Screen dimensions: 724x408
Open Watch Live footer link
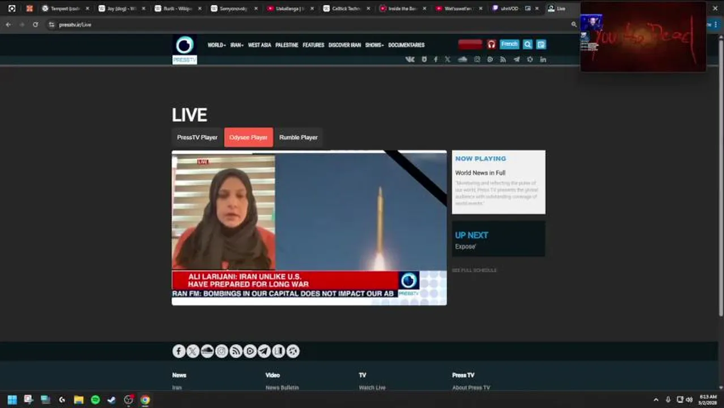click(372, 388)
